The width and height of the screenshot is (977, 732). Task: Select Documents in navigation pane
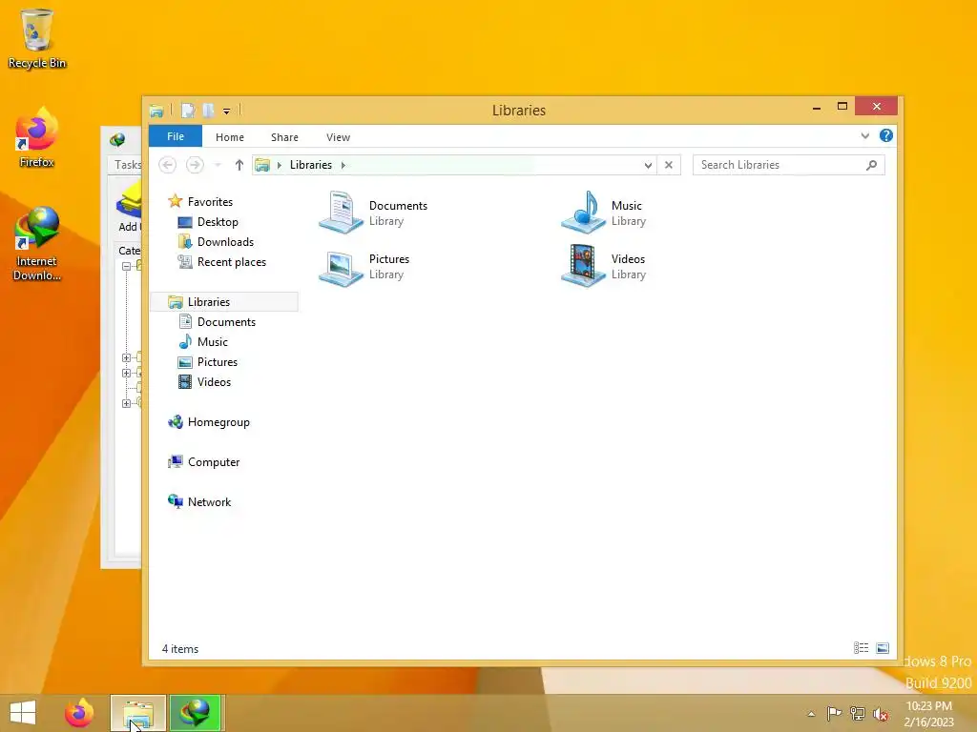(x=225, y=322)
